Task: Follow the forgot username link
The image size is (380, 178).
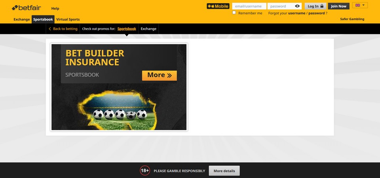Action: (296, 13)
